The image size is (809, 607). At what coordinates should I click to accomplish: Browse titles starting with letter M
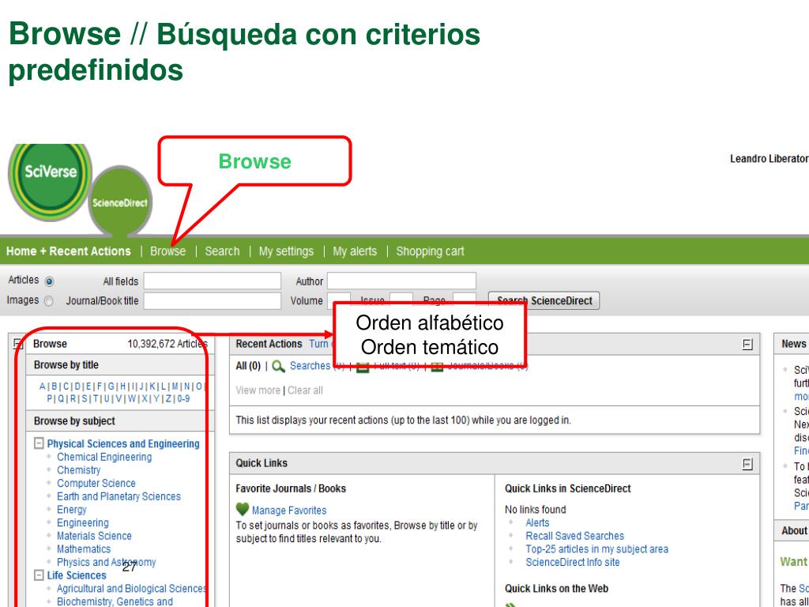175,386
